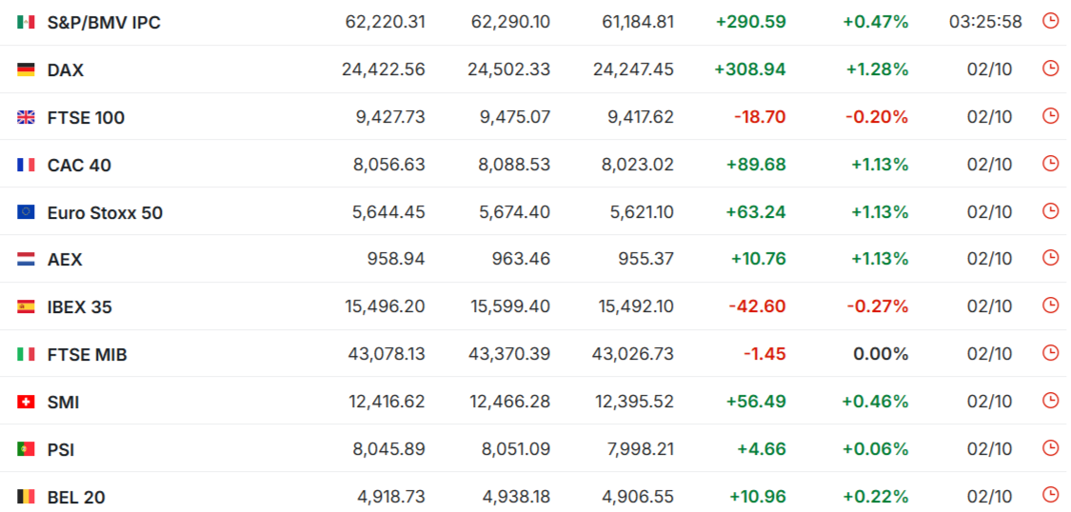Image resolution: width=1071 pixels, height=512 pixels.
Task: Click the clock icon in the AEX row
Action: [x=1050, y=258]
